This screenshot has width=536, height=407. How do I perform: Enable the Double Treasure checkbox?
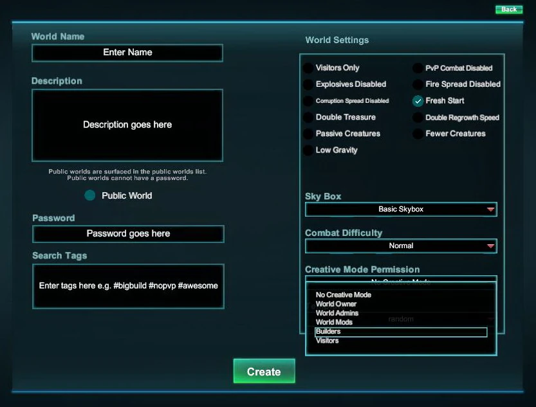click(x=308, y=117)
